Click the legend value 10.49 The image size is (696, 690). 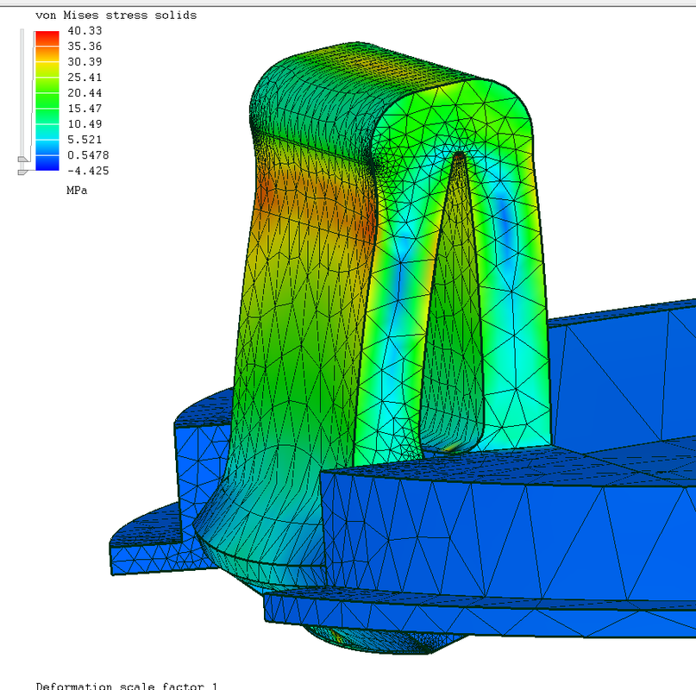tap(85, 124)
